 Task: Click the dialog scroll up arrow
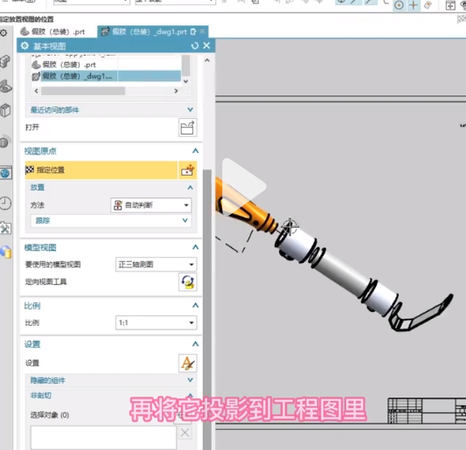tap(207, 60)
